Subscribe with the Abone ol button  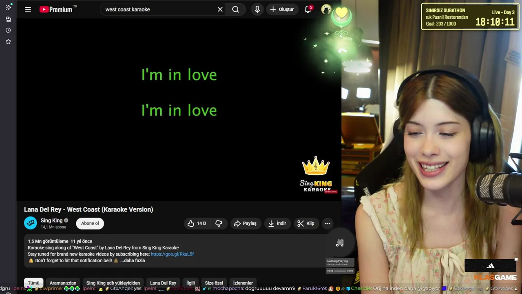pyautogui.click(x=90, y=223)
